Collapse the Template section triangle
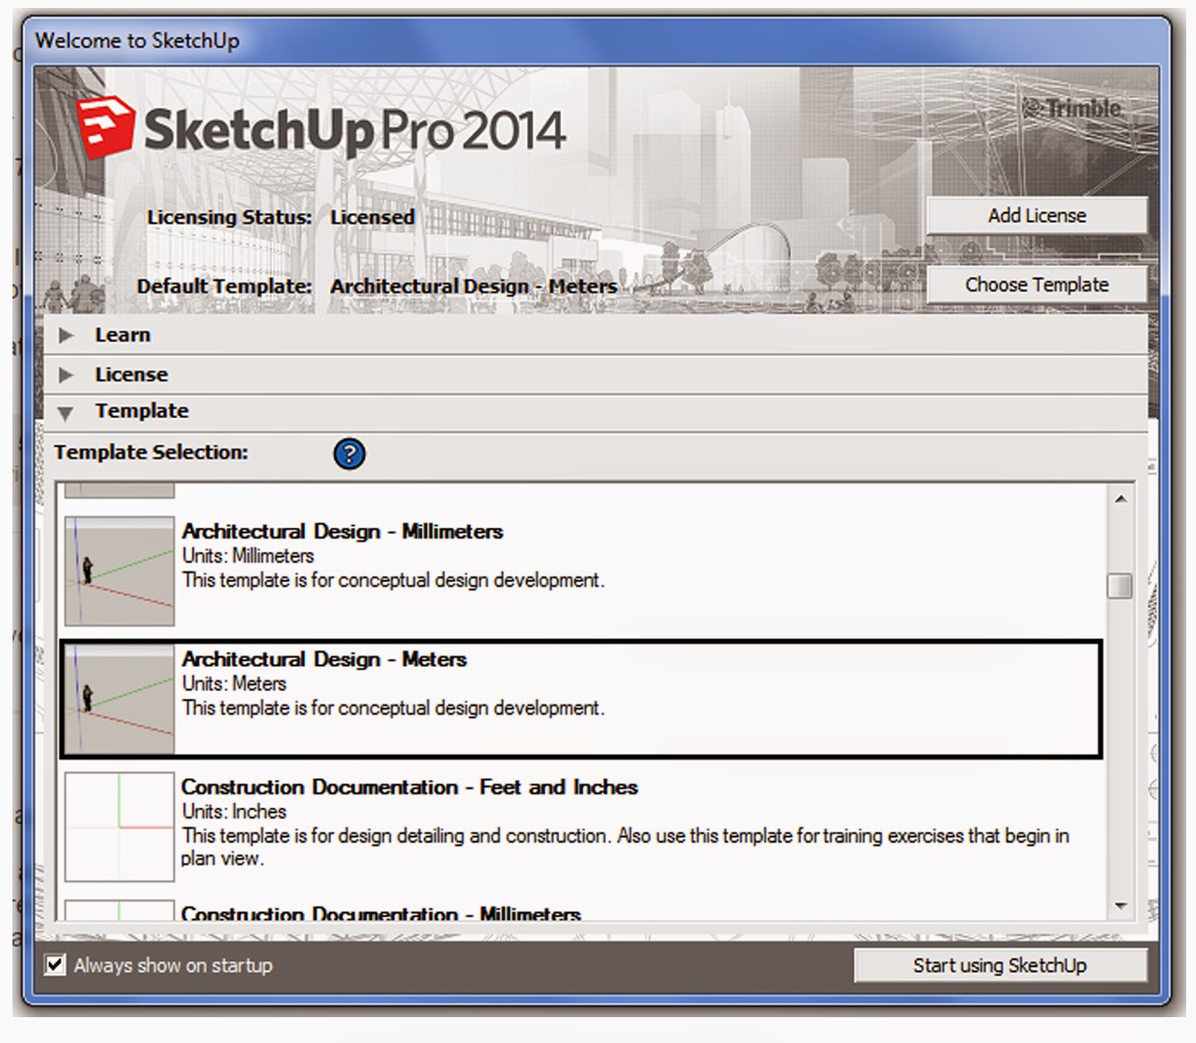 [x=66, y=413]
